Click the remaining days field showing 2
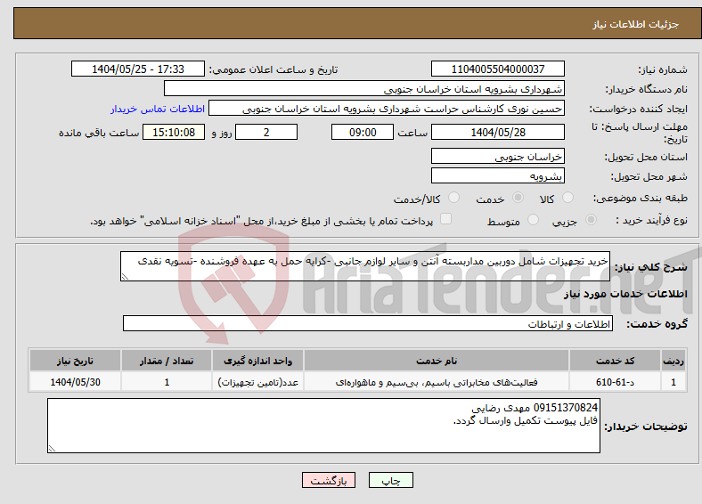The width and height of the screenshot is (702, 504). tap(266, 132)
